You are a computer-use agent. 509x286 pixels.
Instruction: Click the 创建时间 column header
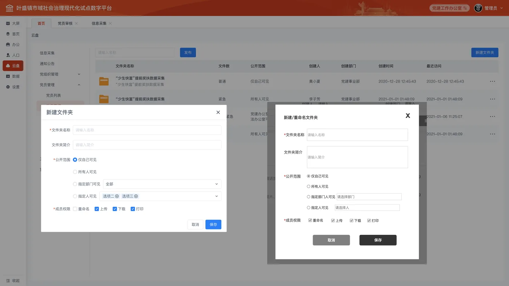pos(386,66)
